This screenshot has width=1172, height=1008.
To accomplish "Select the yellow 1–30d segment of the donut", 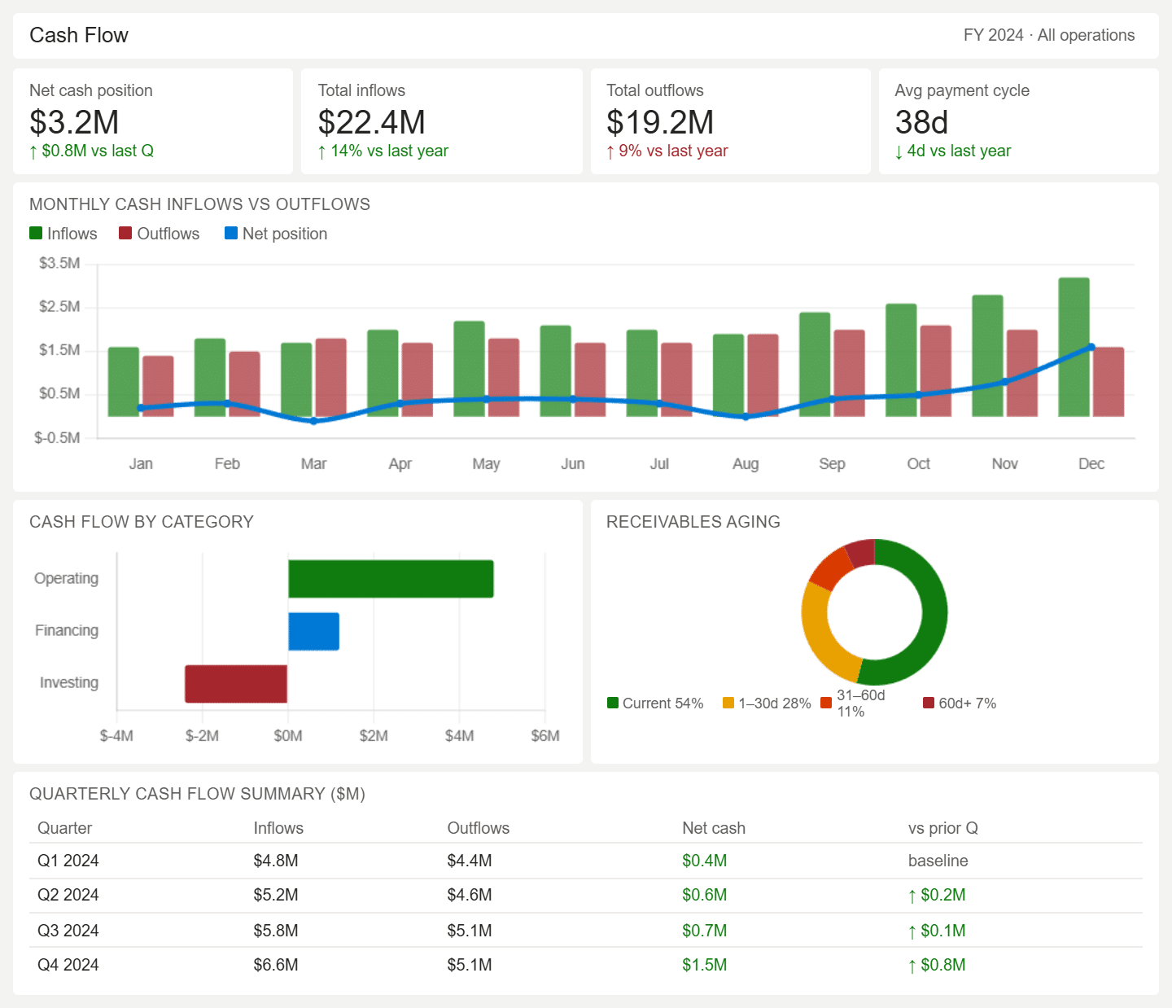I will tap(817, 631).
